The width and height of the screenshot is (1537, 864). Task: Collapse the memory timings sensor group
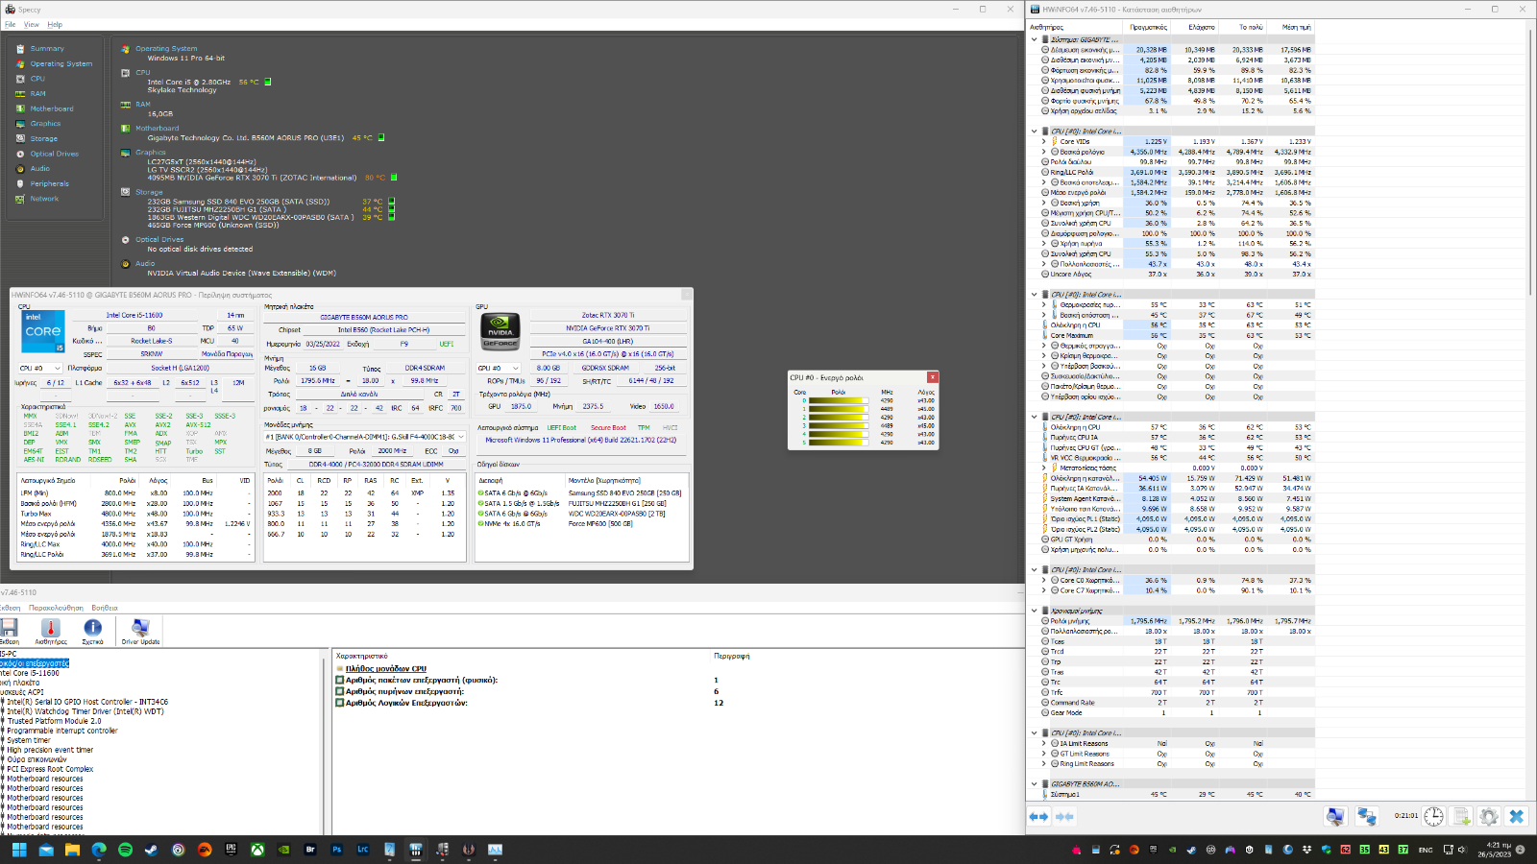click(x=1035, y=611)
